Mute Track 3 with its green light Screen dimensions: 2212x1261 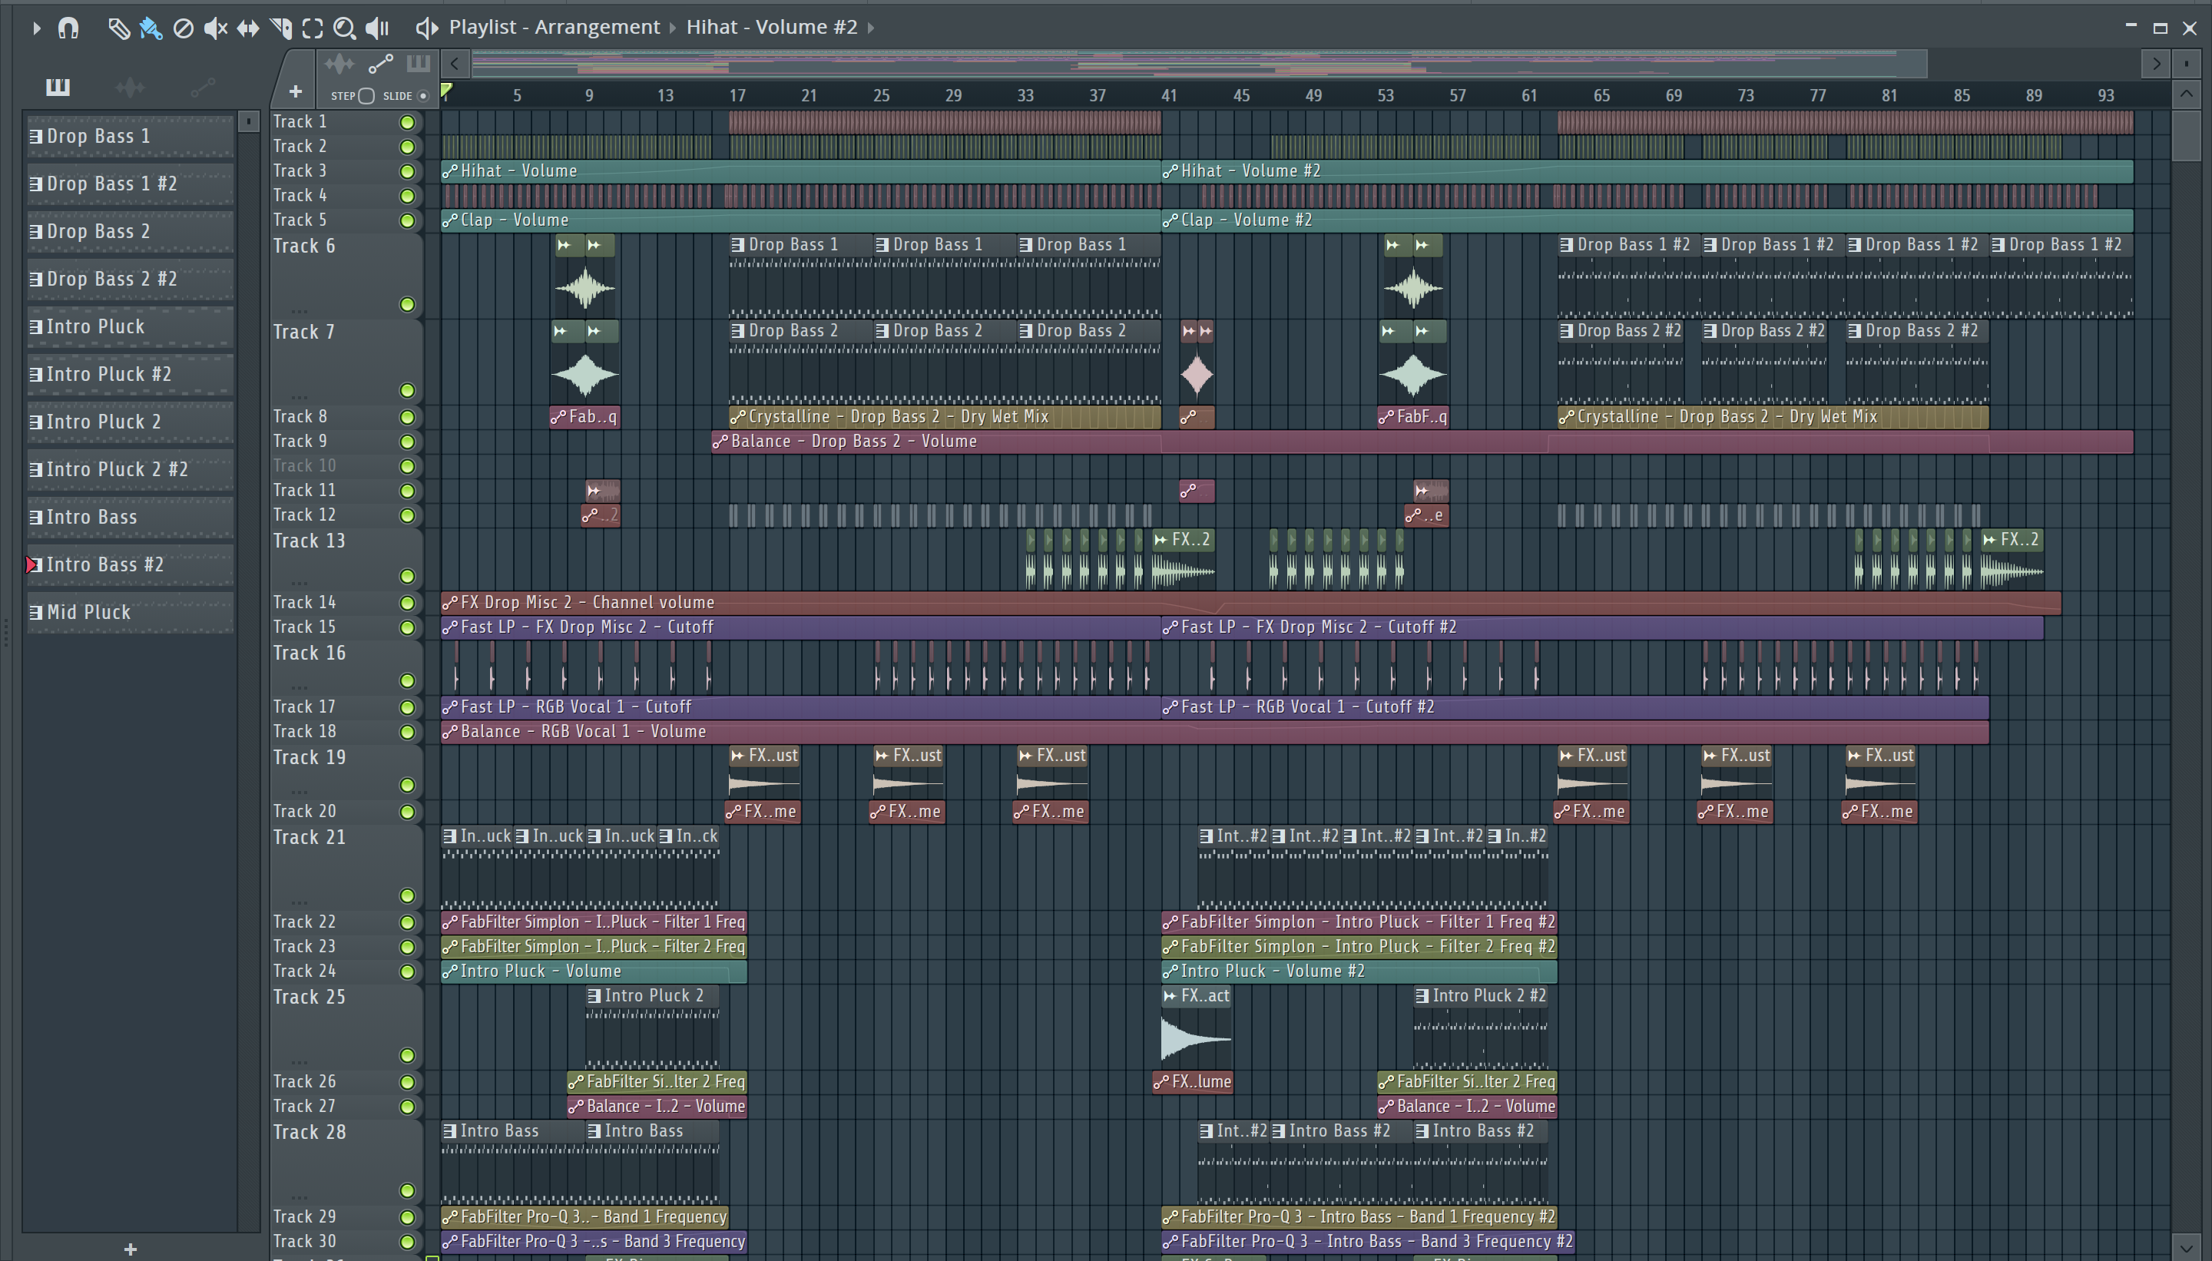(407, 171)
